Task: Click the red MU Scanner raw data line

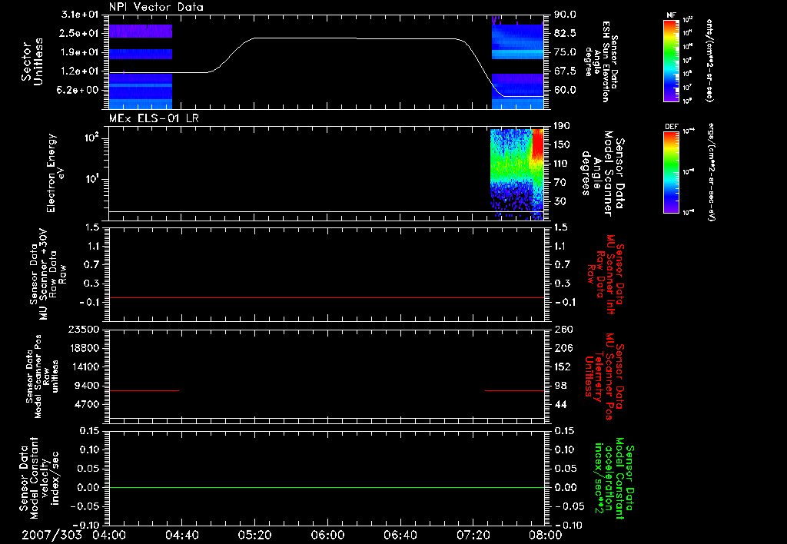Action: tap(327, 297)
